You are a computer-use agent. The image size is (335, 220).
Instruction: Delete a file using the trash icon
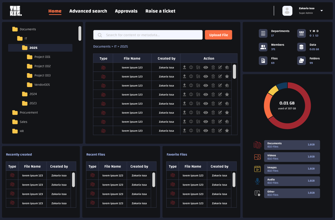click(x=213, y=67)
